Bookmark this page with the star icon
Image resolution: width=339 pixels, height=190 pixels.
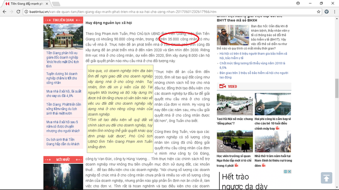[x=319, y=12]
